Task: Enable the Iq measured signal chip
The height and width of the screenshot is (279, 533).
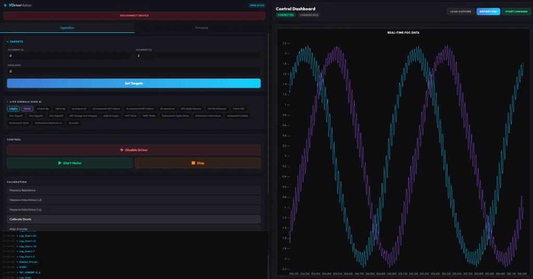Action: click(79, 109)
